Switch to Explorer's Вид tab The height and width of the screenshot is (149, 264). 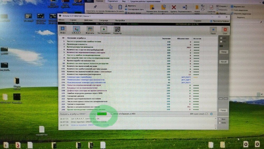pyautogui.click(x=124, y=1)
